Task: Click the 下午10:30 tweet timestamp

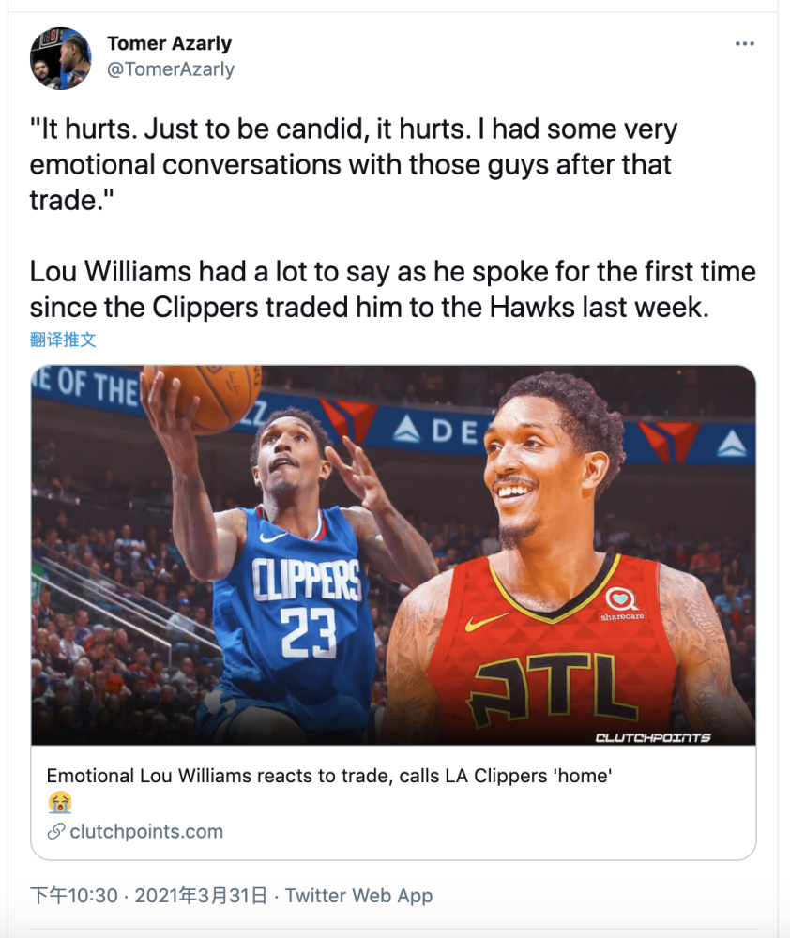Action: tap(74, 896)
